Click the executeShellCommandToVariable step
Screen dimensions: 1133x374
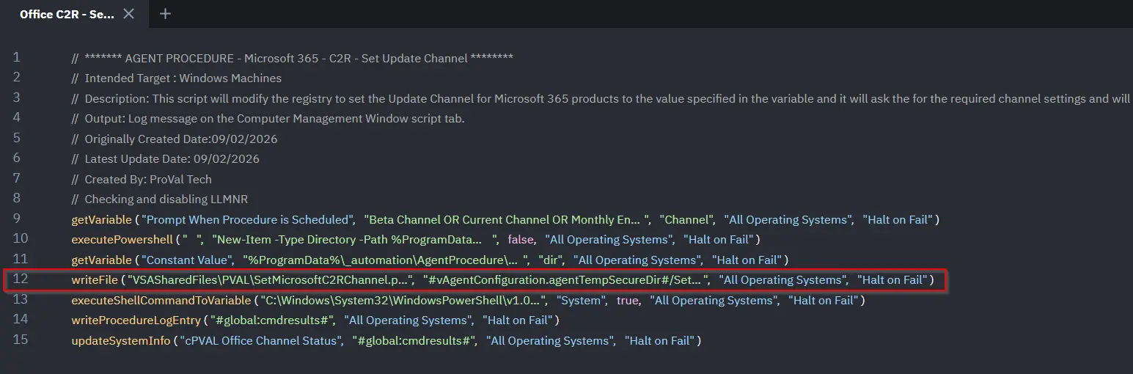pos(161,300)
